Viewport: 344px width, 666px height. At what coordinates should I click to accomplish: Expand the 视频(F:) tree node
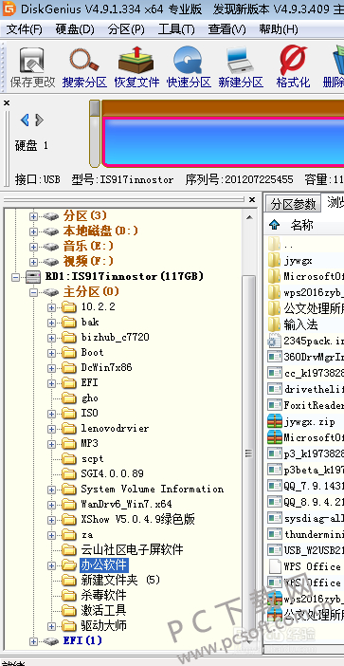(x=33, y=262)
